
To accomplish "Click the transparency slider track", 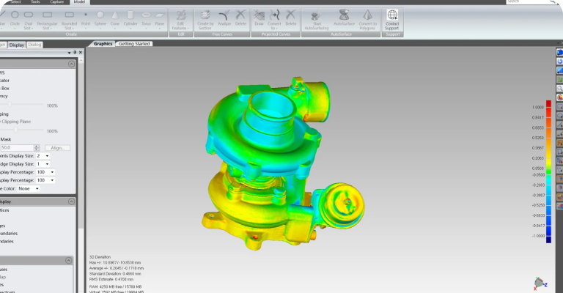I will click(22, 105).
